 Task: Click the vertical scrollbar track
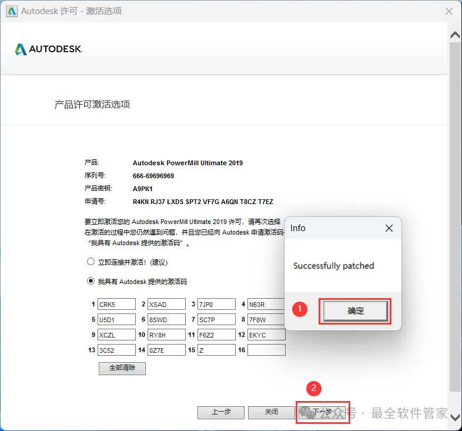[x=455, y=217]
